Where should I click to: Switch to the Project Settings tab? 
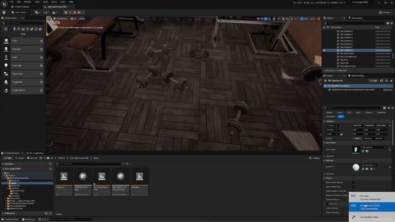point(20,7)
